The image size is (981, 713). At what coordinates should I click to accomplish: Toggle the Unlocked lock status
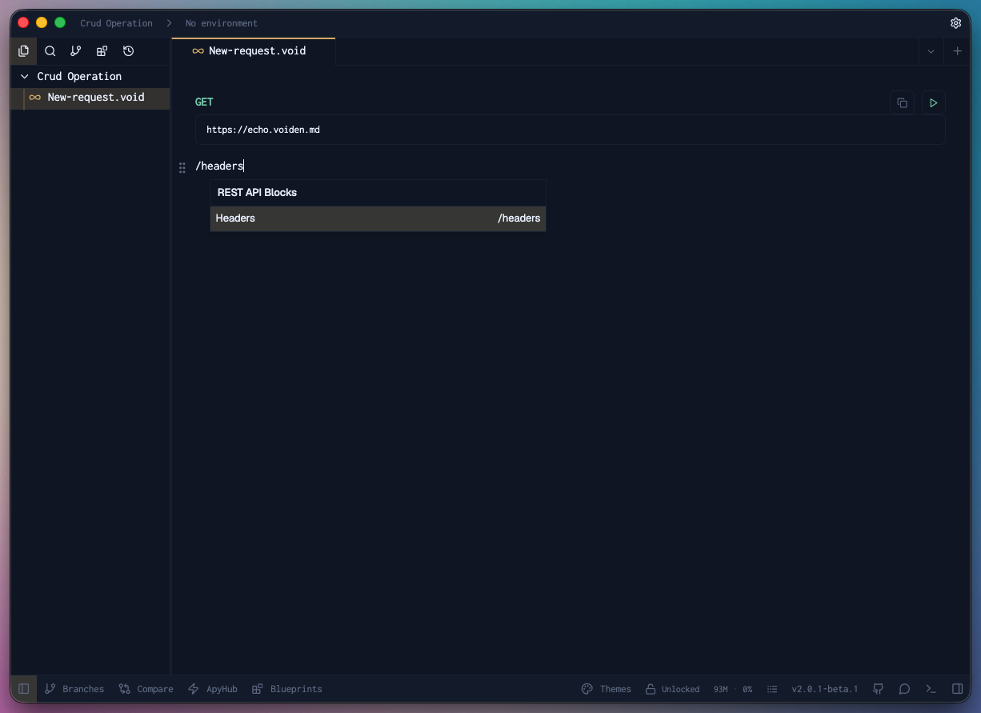[672, 689]
